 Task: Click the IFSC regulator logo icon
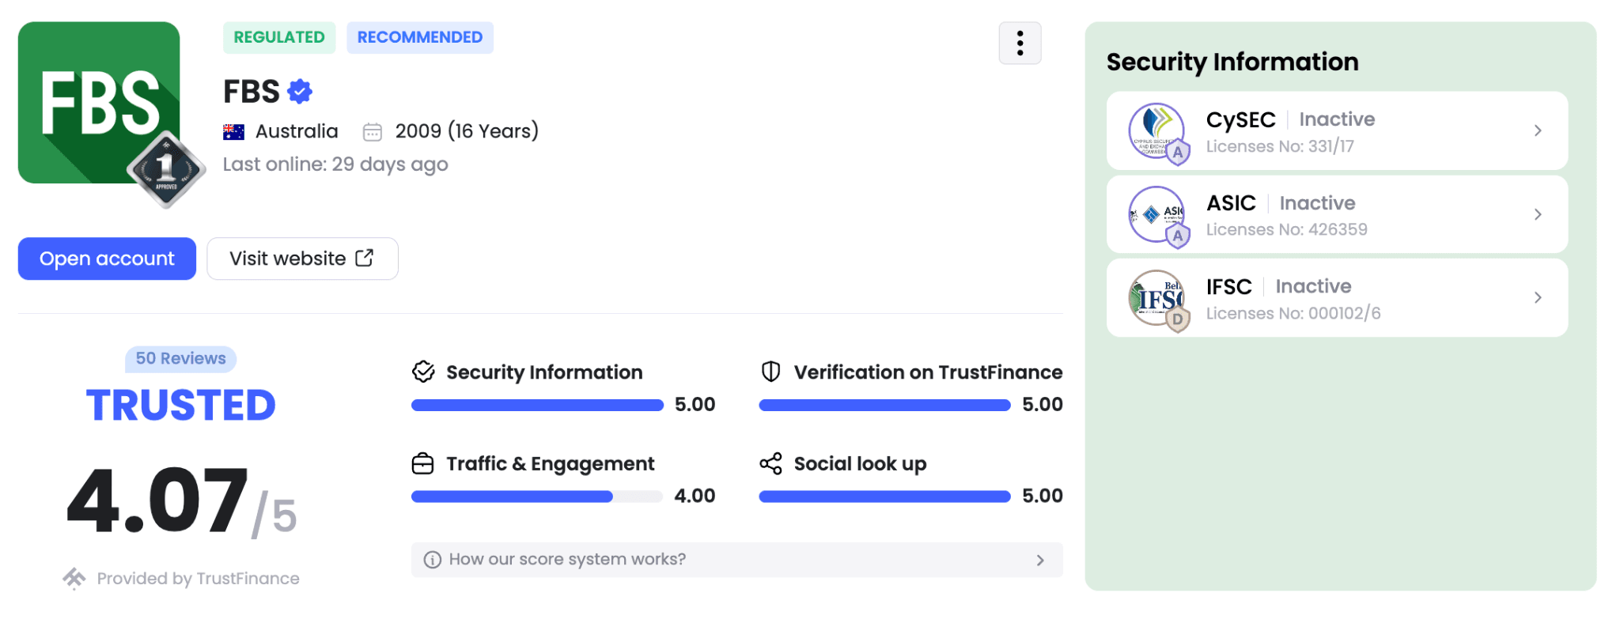tap(1156, 298)
